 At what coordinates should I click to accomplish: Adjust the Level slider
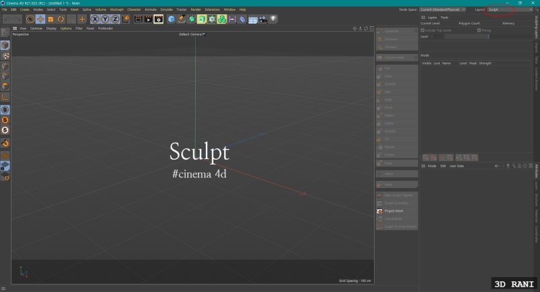[x=466, y=36]
